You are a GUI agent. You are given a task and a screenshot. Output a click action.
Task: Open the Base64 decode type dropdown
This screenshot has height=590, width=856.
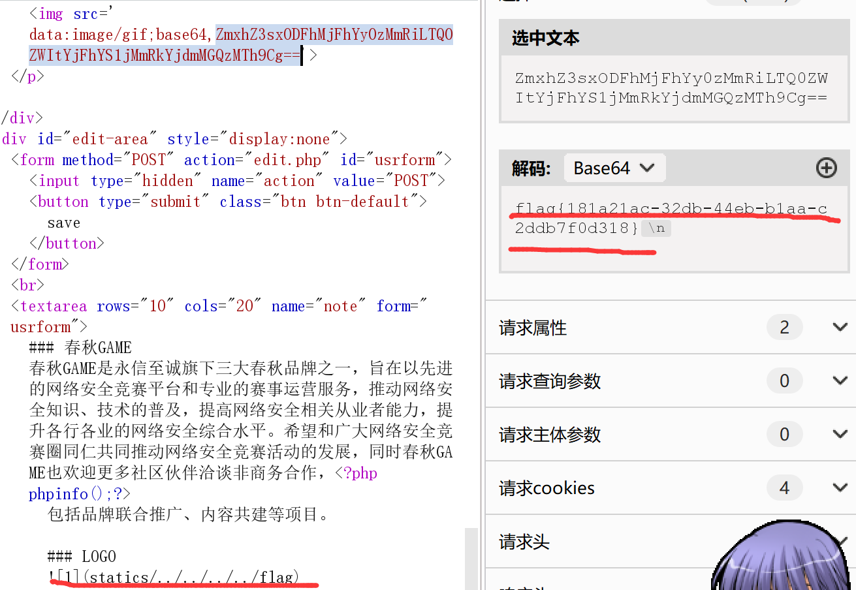(x=614, y=168)
